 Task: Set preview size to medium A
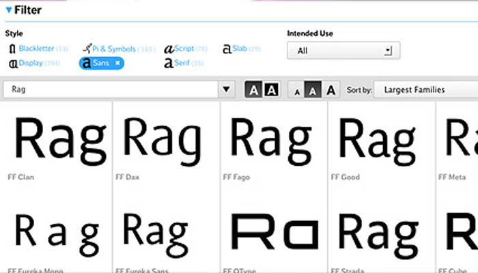click(x=313, y=90)
